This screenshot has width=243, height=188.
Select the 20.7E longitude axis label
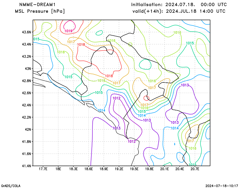pos(195,169)
